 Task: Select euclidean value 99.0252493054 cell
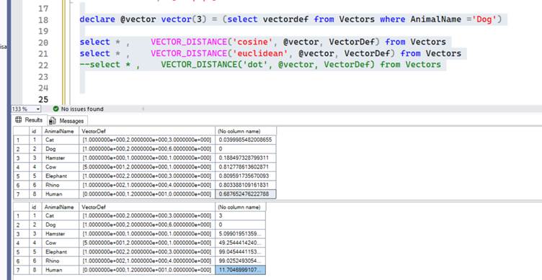[x=240, y=261]
